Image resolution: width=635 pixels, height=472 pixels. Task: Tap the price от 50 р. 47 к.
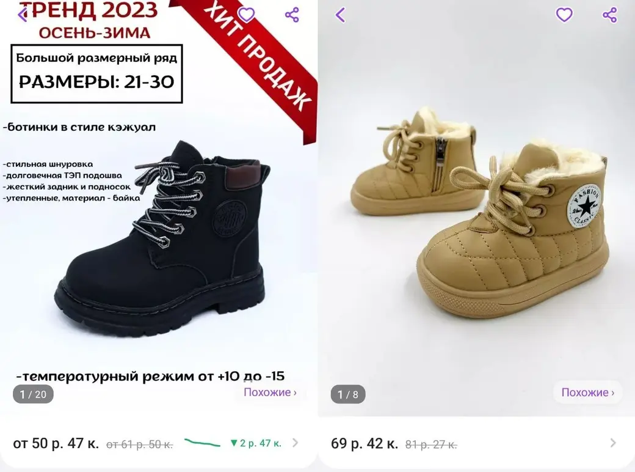(x=56, y=443)
